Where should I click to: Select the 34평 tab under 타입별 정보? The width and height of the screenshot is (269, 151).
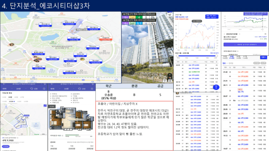point(10,97)
